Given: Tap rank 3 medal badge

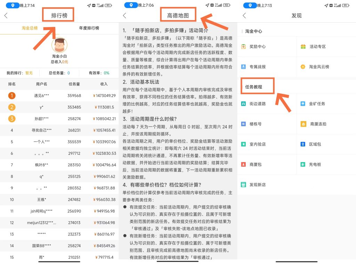Looking at the screenshot, I should click(12, 119).
